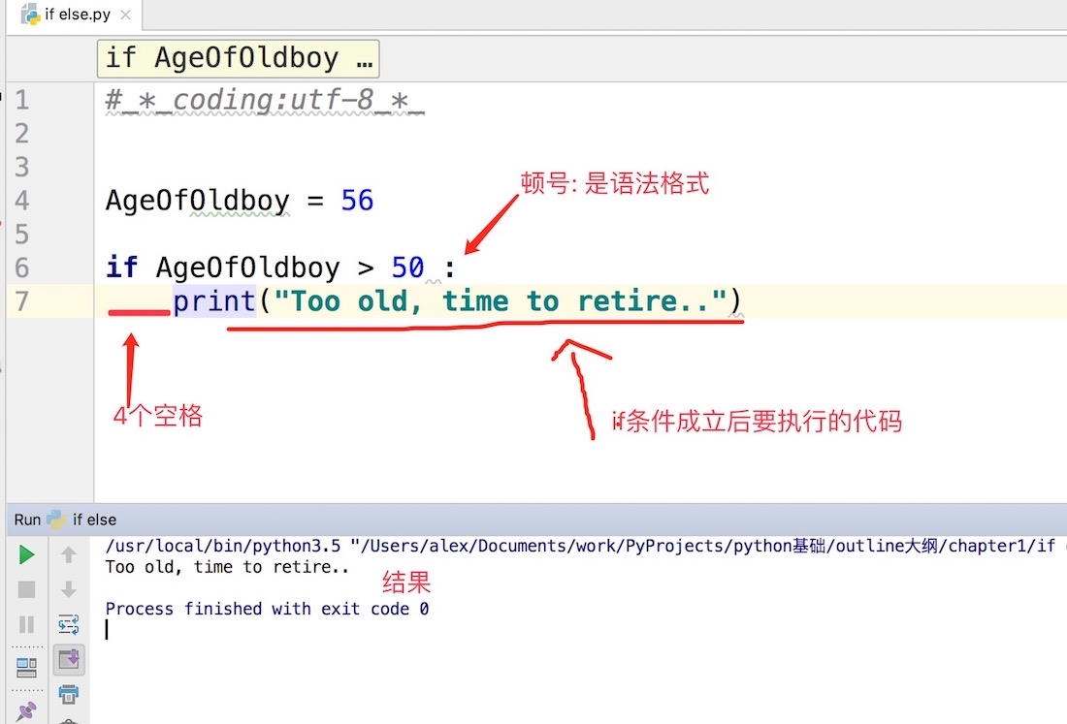This screenshot has height=724, width=1067.
Task: Click the down arrow in the Run panel
Action: click(x=69, y=589)
